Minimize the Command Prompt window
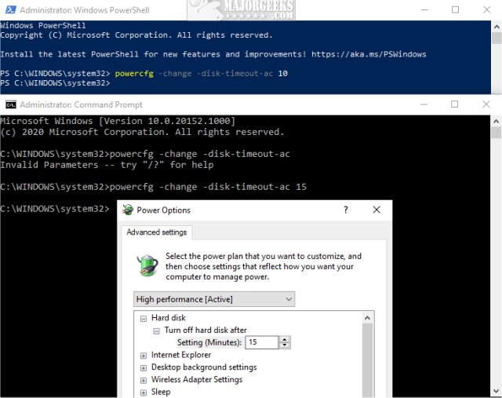Viewport: 502px width, 398px height. (424, 104)
